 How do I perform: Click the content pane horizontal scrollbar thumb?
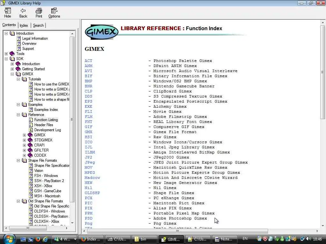click(177, 231)
